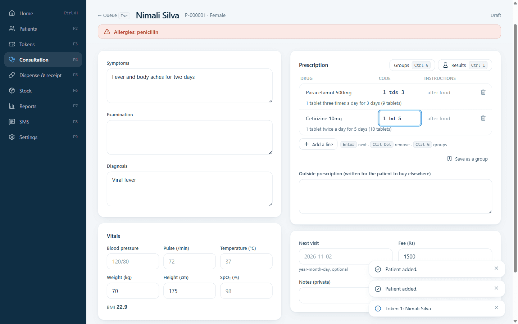Viewport: 518px width, 324px height.
Task: Open Dispense & receipt section
Action: pyautogui.click(x=43, y=75)
